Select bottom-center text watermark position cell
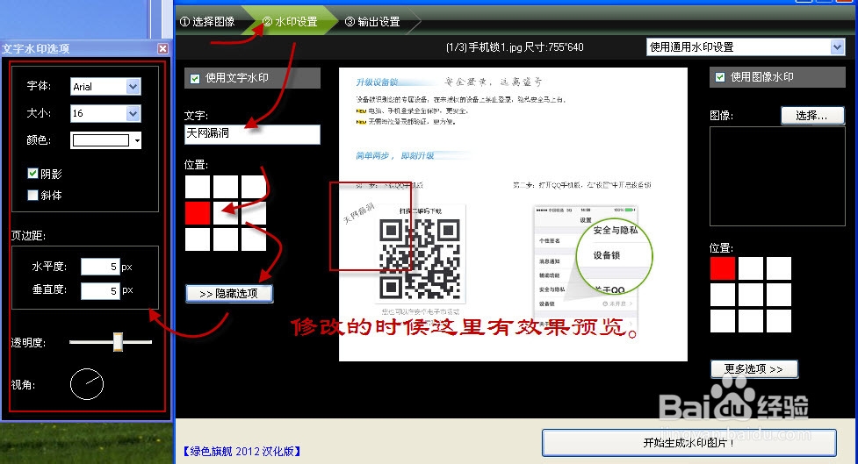Viewport: 858px width, 464px height. (x=226, y=239)
